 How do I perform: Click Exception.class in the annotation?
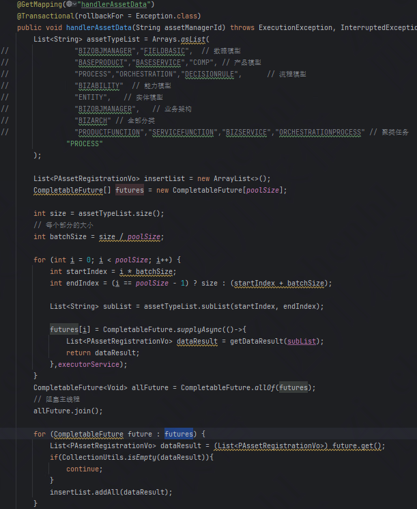[167, 16]
